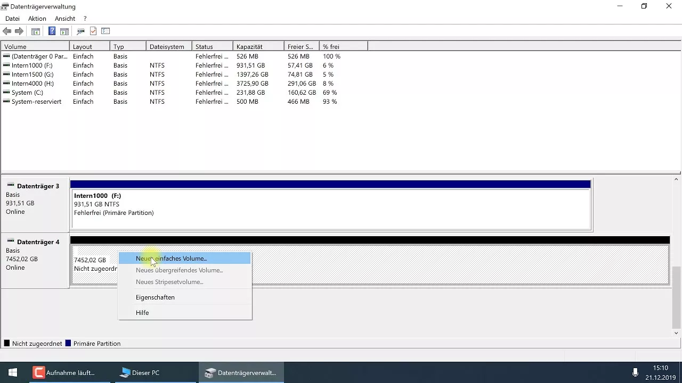Viewport: 682px width, 383px height.
Task: Click Hilfe in the context menu
Action: pyautogui.click(x=142, y=313)
